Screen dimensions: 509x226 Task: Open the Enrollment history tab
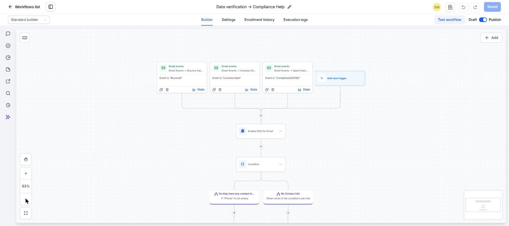259,20
